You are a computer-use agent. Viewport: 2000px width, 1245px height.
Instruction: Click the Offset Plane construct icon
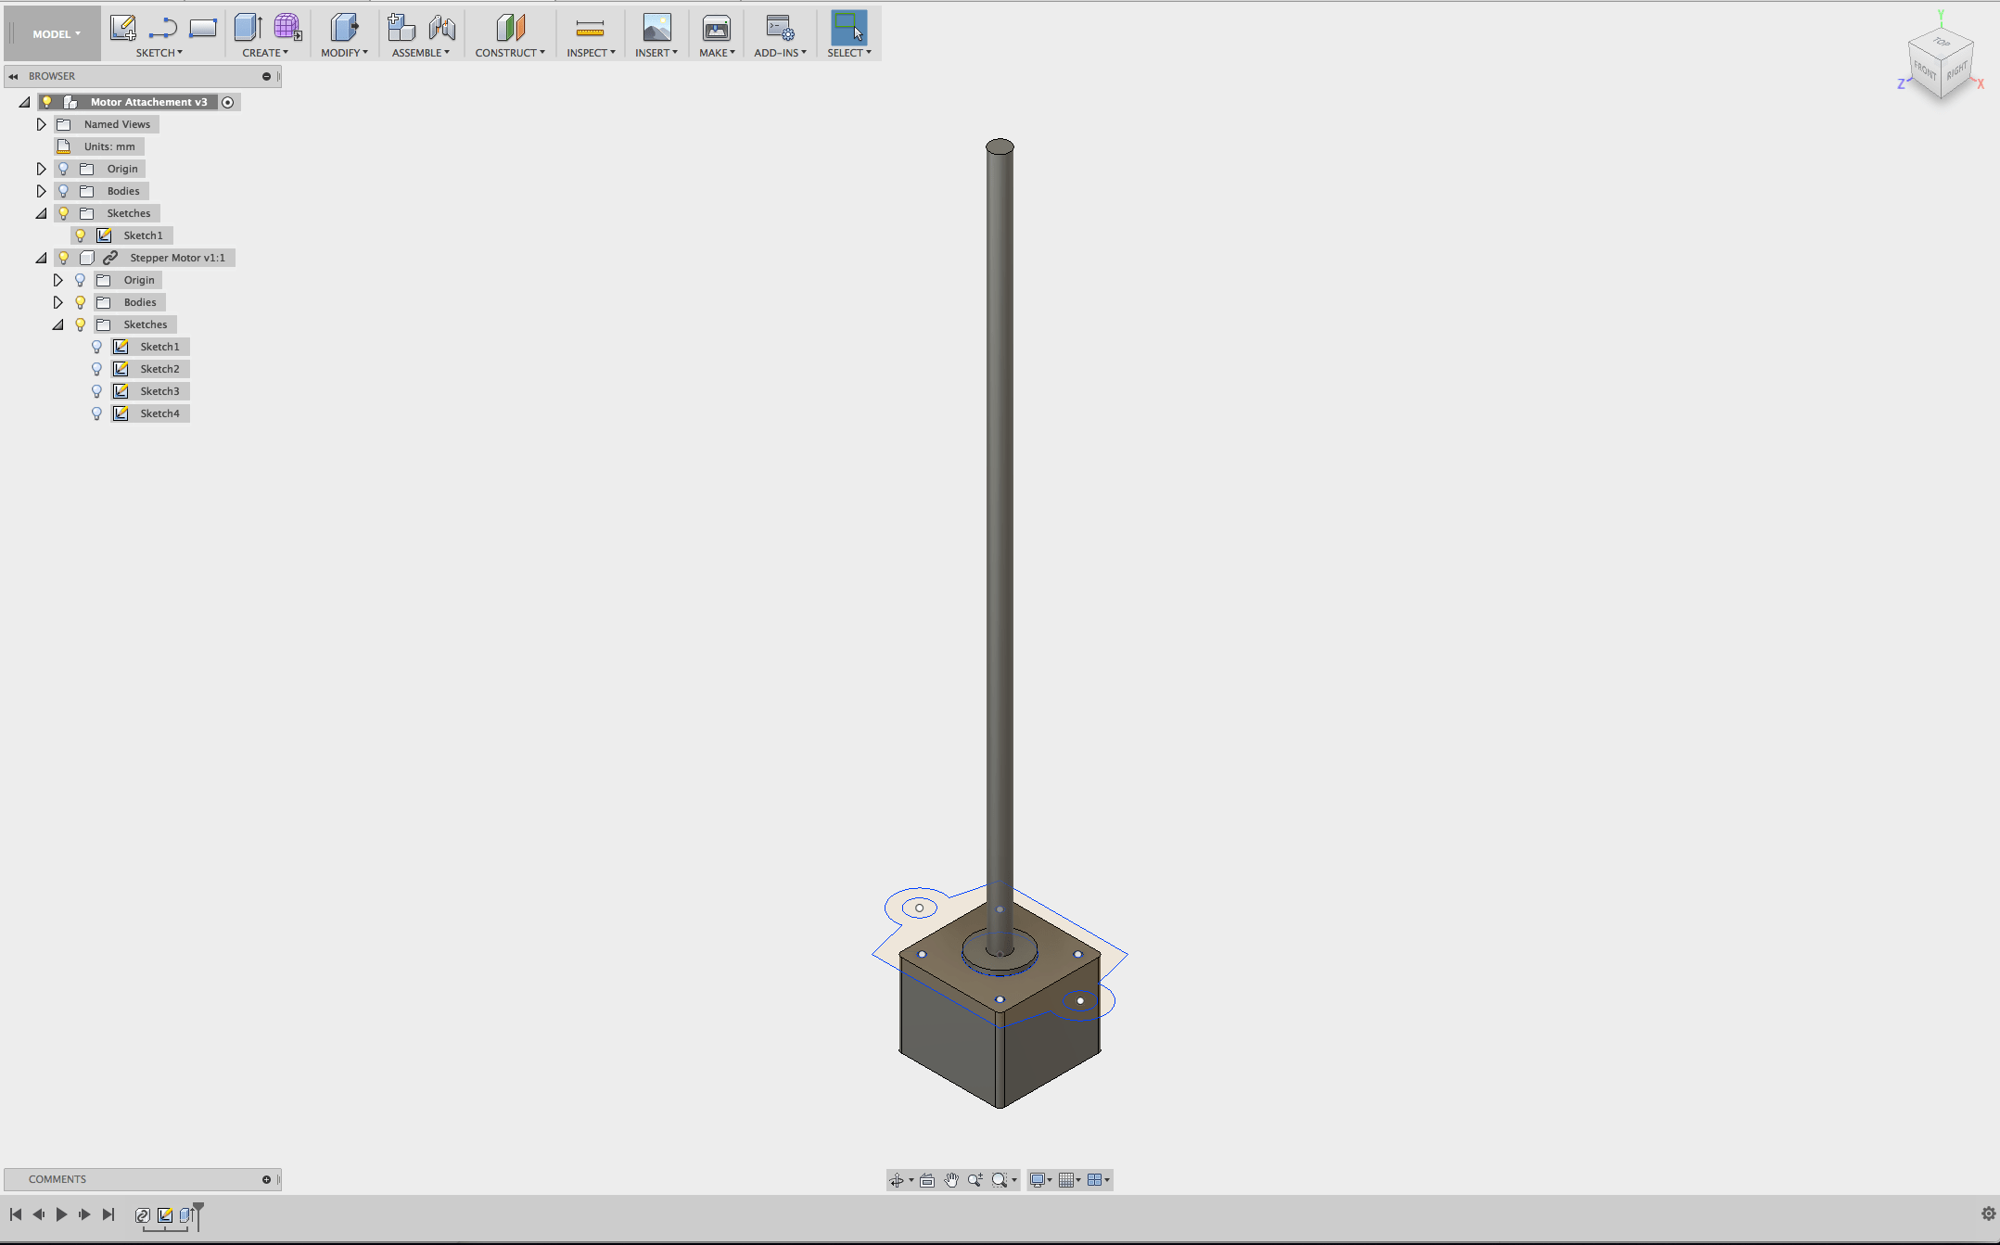click(510, 28)
